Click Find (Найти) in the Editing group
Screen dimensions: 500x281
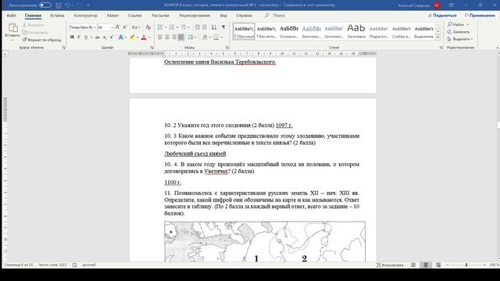(x=455, y=24)
